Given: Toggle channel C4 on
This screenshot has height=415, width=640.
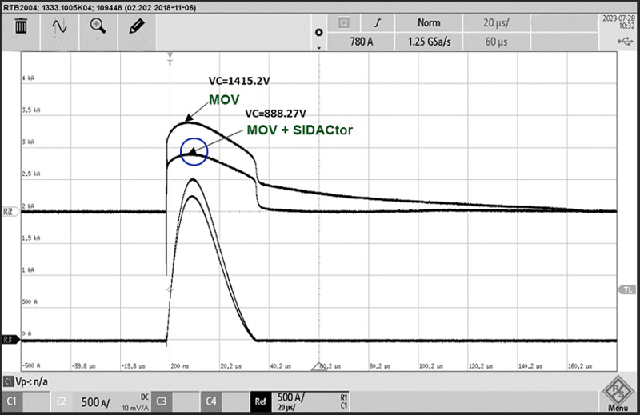Looking at the screenshot, I should (x=211, y=400).
